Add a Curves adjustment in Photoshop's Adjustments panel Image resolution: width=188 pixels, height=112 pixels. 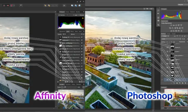click(x=176, y=25)
